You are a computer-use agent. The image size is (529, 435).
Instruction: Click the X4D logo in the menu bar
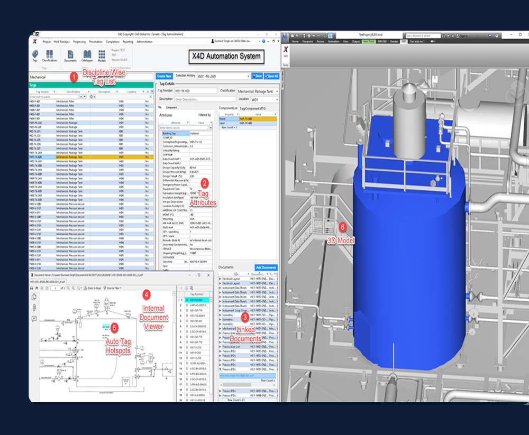(x=34, y=41)
